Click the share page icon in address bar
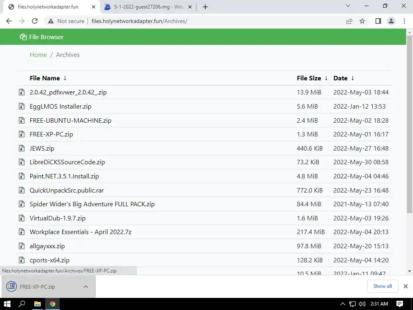This screenshot has width=413, height=310. click(x=349, y=21)
